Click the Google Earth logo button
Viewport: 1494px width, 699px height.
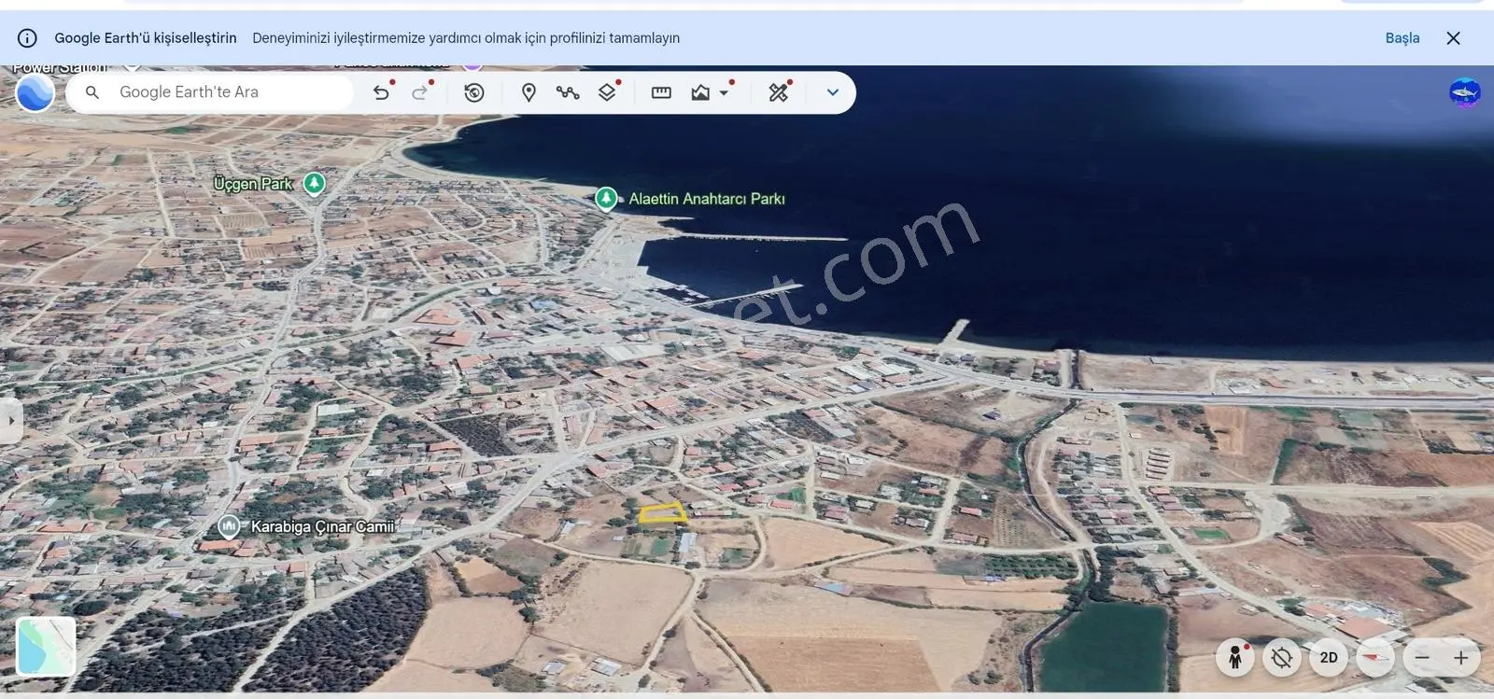(35, 92)
